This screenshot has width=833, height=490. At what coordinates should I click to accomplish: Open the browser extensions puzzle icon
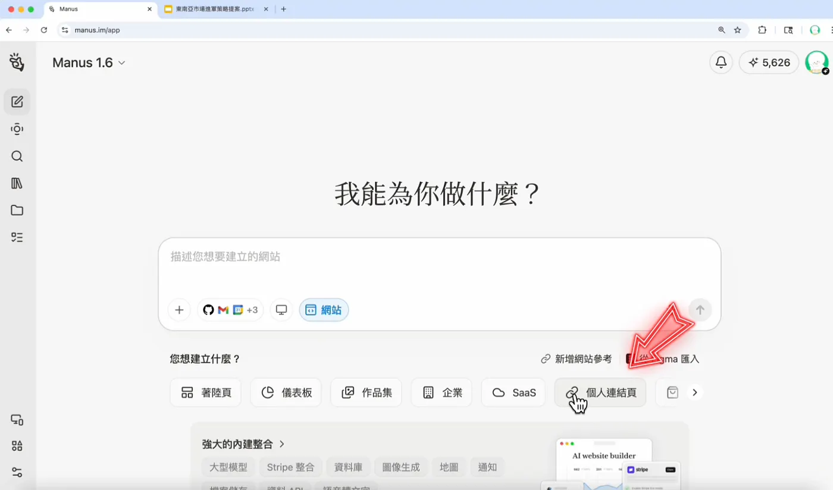762,30
